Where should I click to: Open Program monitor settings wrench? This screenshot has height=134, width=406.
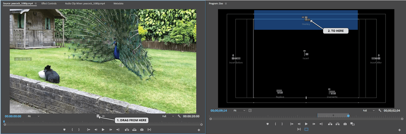click(x=380, y=110)
